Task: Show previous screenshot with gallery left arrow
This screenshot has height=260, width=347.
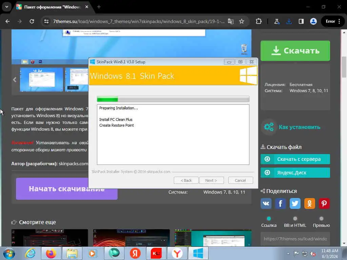Action: (x=15, y=80)
